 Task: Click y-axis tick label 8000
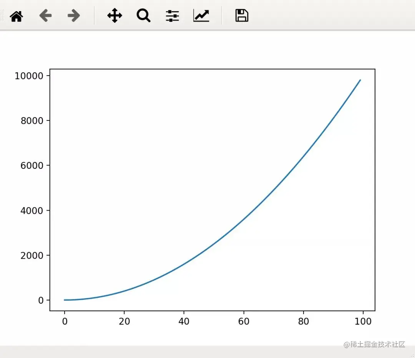tap(32, 121)
